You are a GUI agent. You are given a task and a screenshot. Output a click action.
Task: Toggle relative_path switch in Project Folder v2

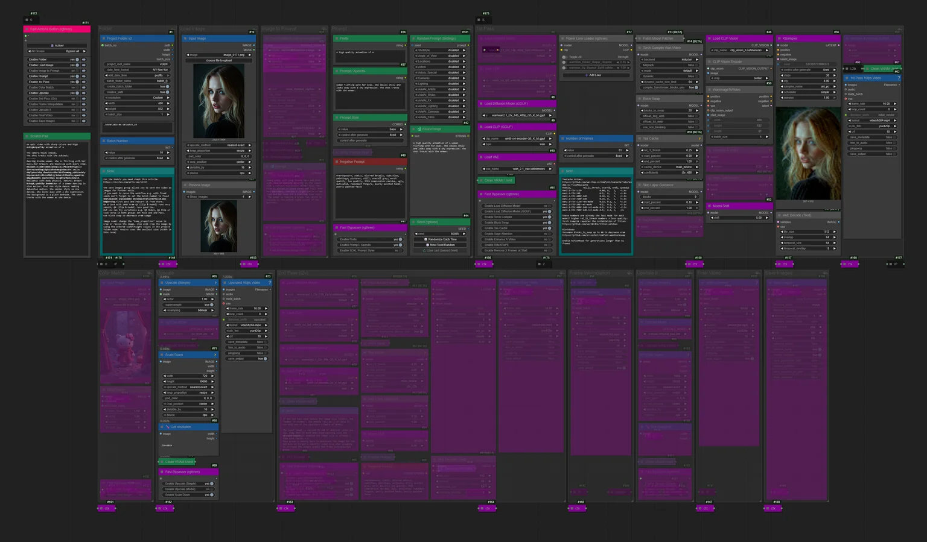167,92
